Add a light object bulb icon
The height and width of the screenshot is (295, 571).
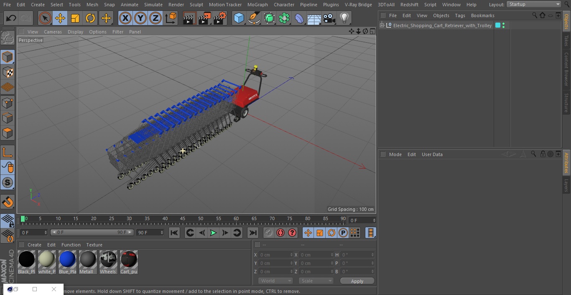pyautogui.click(x=344, y=18)
